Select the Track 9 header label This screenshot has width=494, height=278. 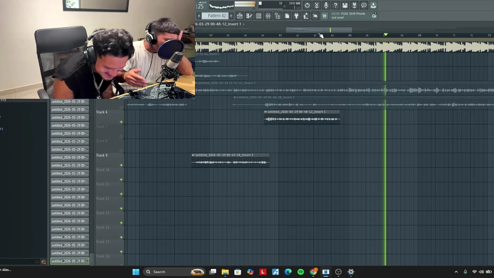102,155
